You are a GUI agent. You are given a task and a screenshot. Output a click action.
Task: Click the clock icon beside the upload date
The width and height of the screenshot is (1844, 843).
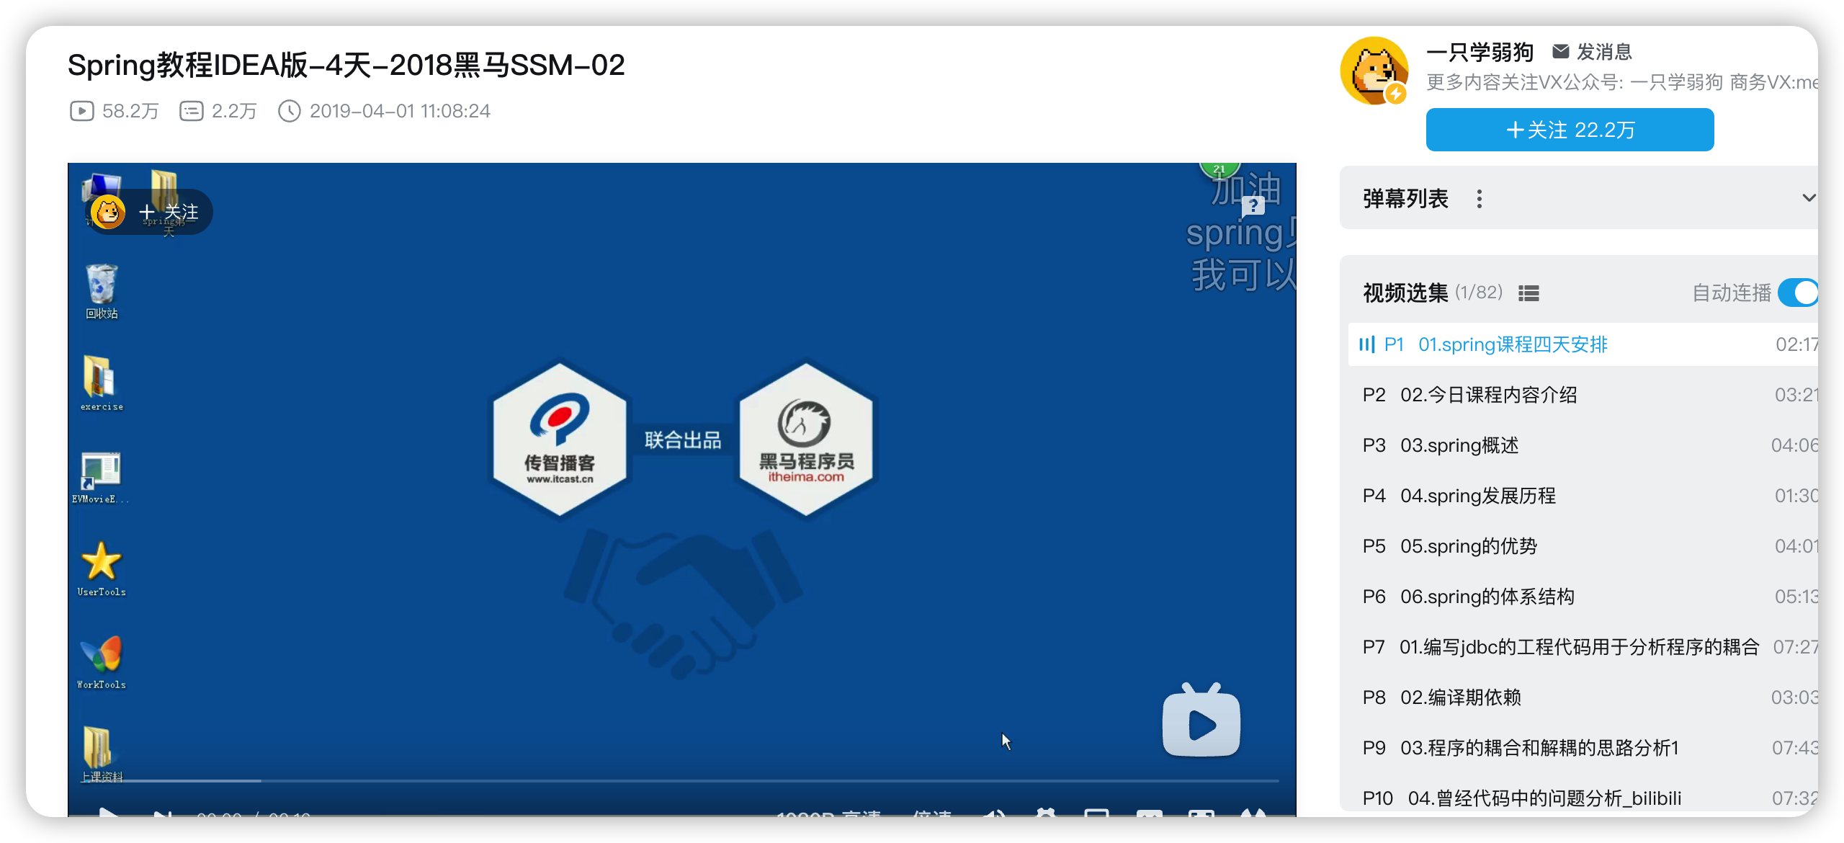pos(289,111)
